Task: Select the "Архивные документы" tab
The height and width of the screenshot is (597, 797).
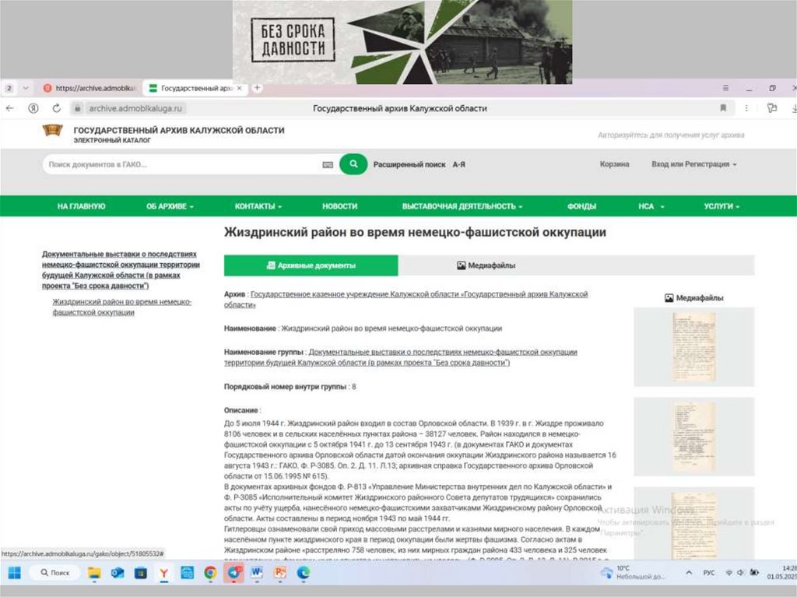Action: tap(311, 265)
